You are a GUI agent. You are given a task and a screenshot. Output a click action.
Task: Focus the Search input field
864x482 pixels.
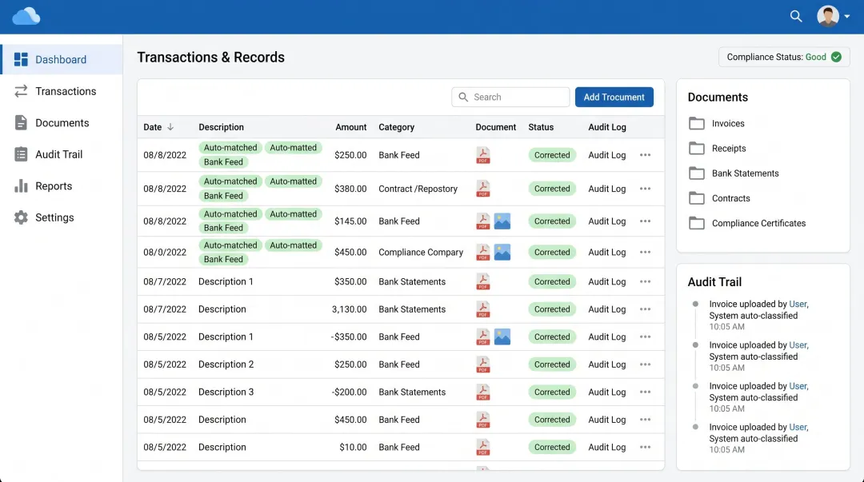coord(510,97)
